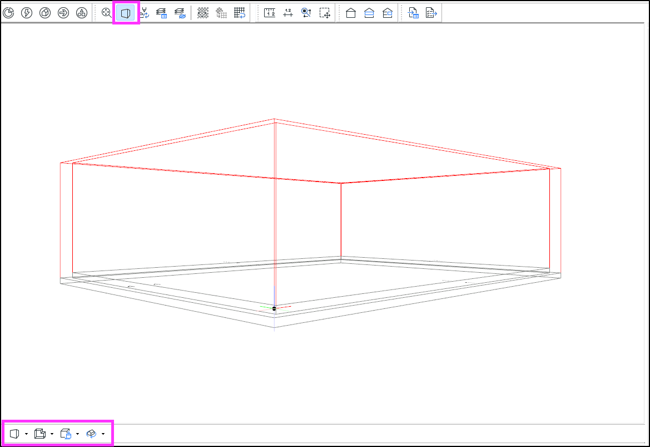Select the dimension measure 1.2 icon

(287, 13)
